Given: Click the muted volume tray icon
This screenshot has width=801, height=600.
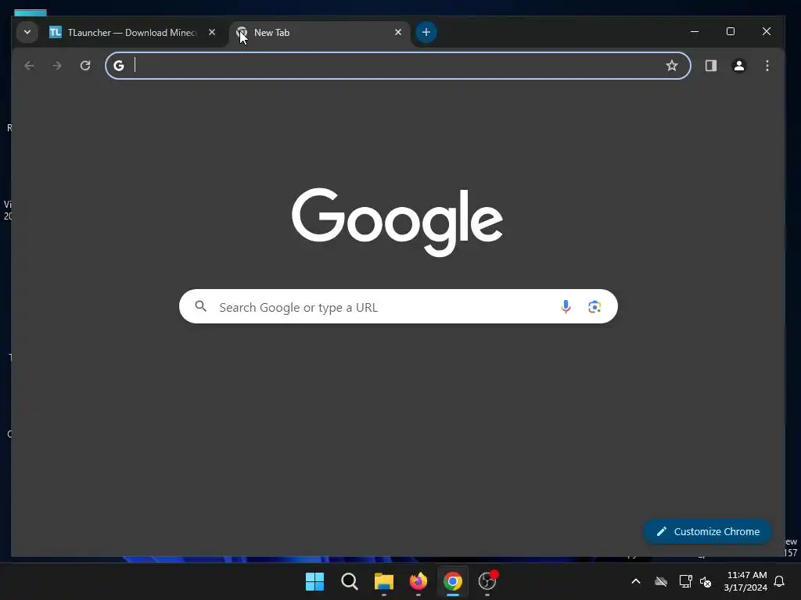Looking at the screenshot, I should 706,581.
